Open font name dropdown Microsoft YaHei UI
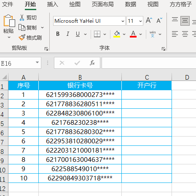Image resolution: width=196 pixels, height=196 pixels. [123, 21]
